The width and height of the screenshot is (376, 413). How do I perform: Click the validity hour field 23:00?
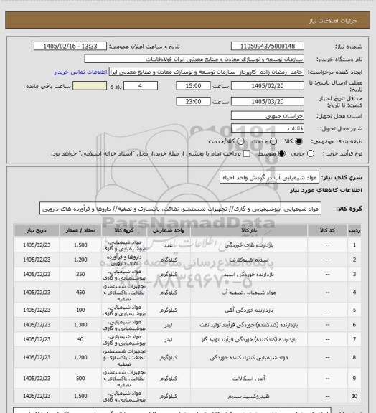(193, 102)
